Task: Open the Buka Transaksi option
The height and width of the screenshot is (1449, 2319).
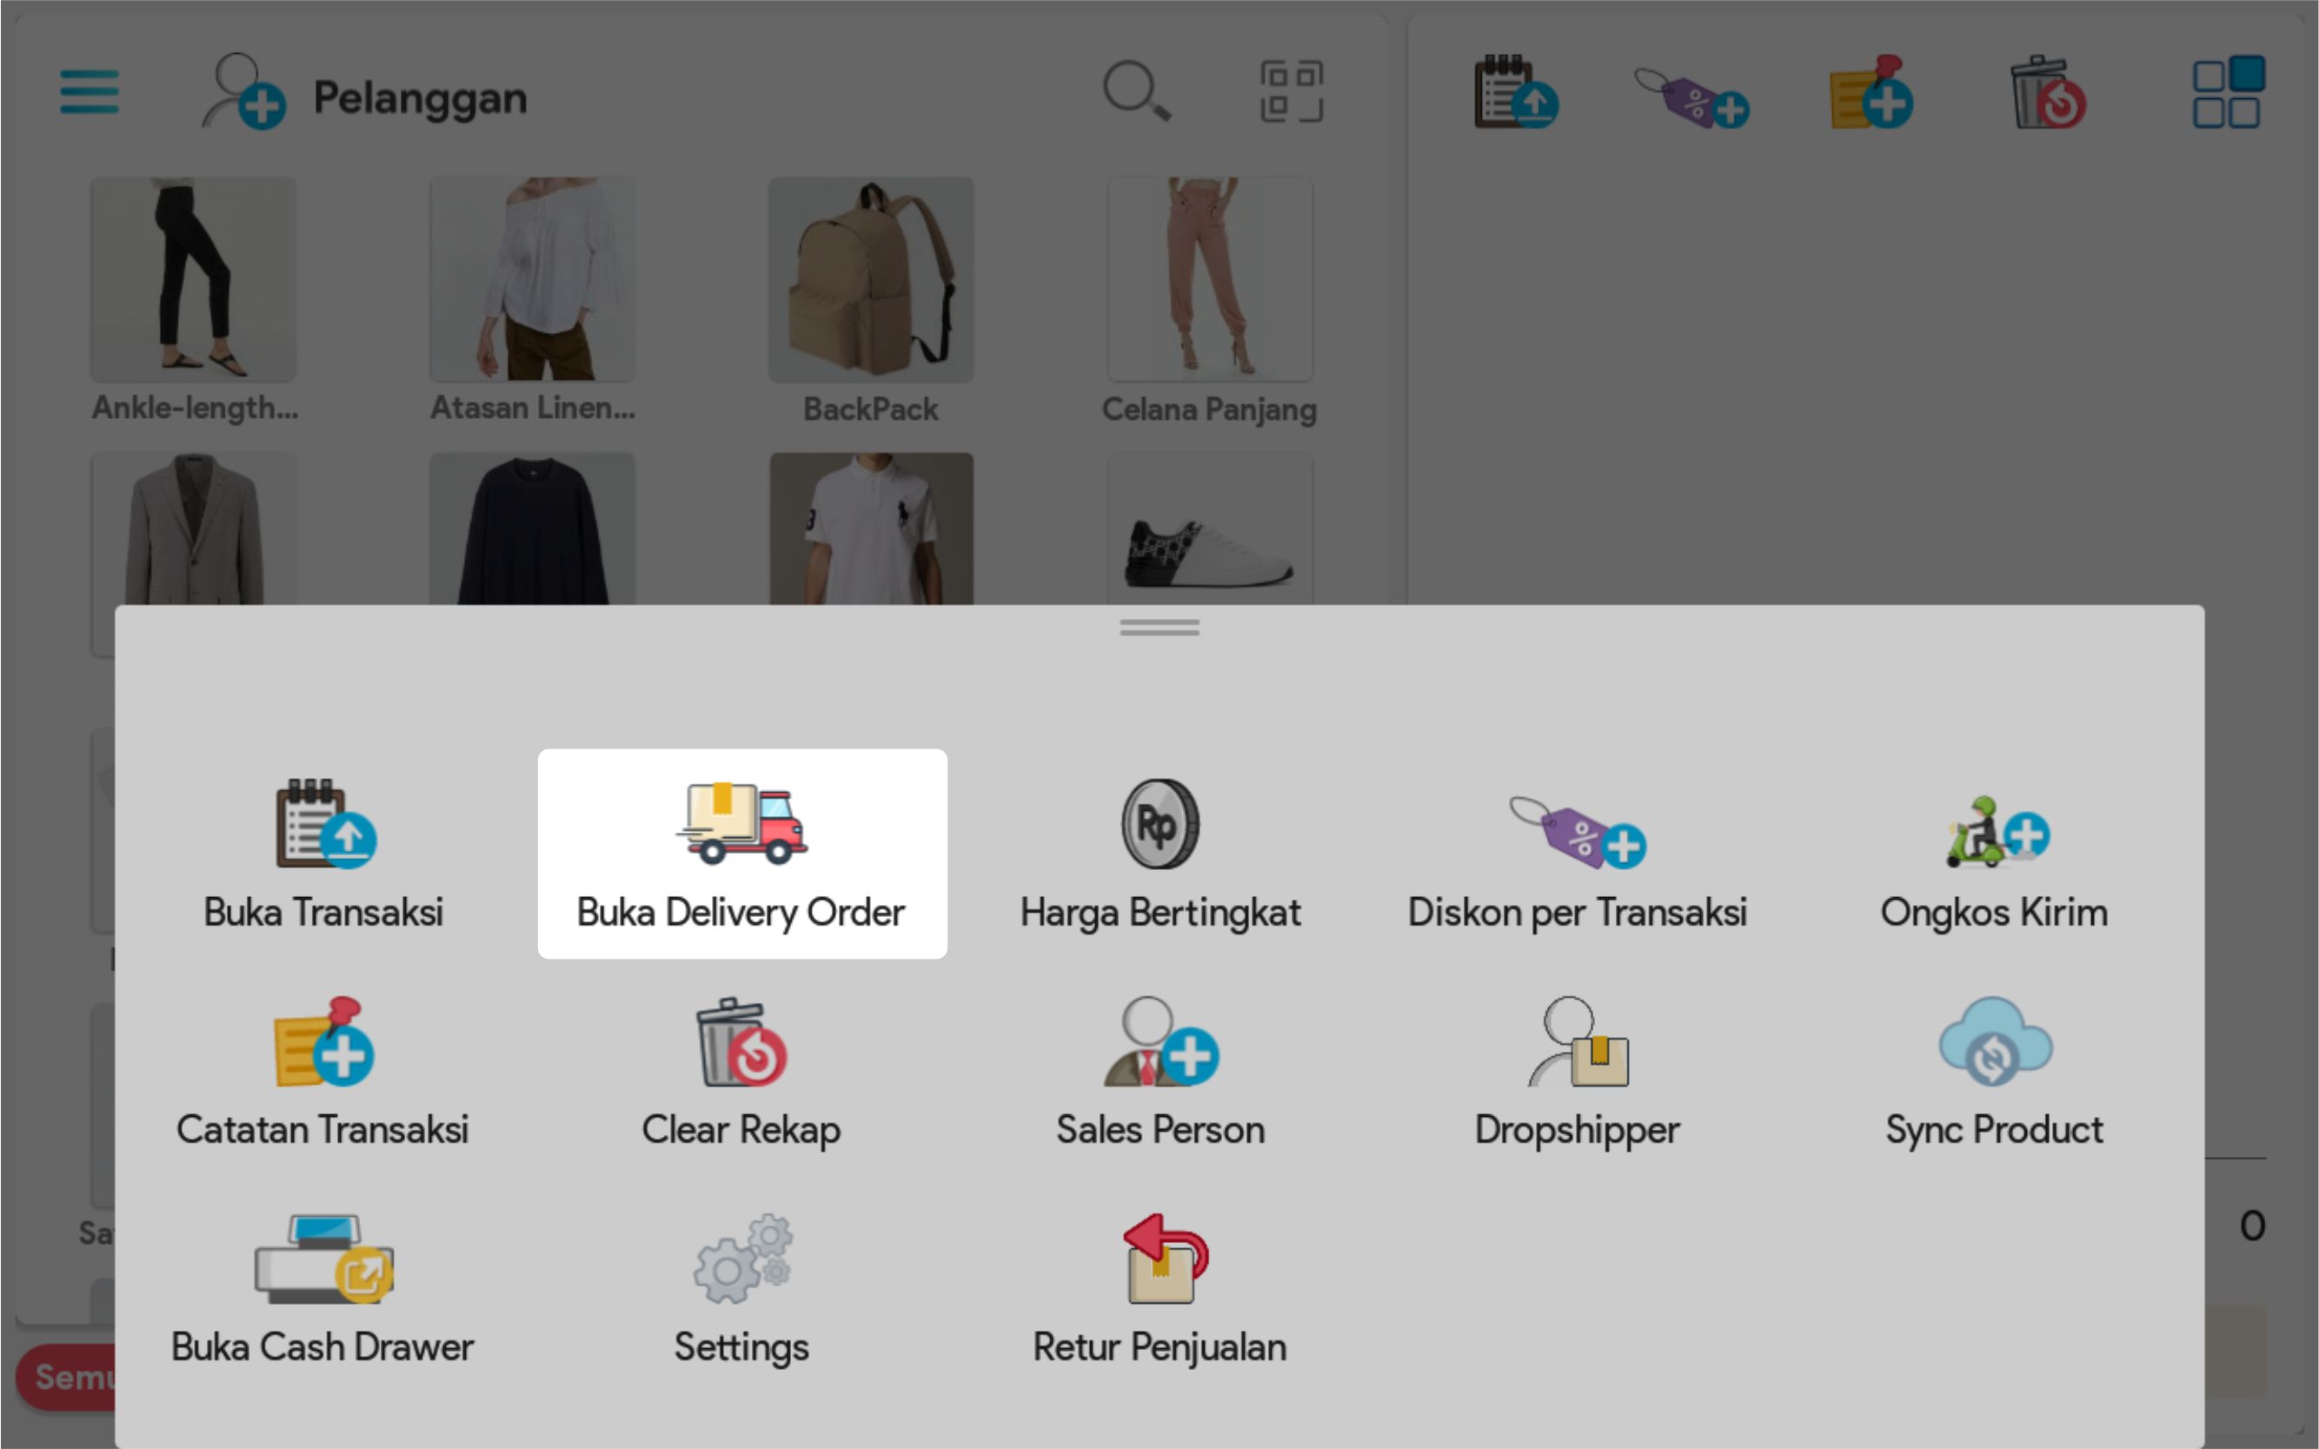Action: coord(323,852)
